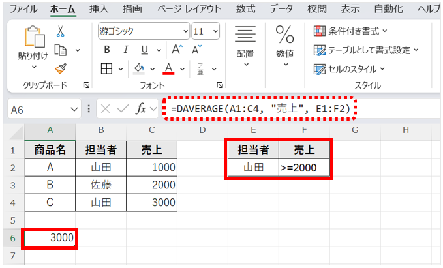Image resolution: width=443 pixels, height=268 pixels.
Task: Click the Copy icon
Action: point(60,50)
